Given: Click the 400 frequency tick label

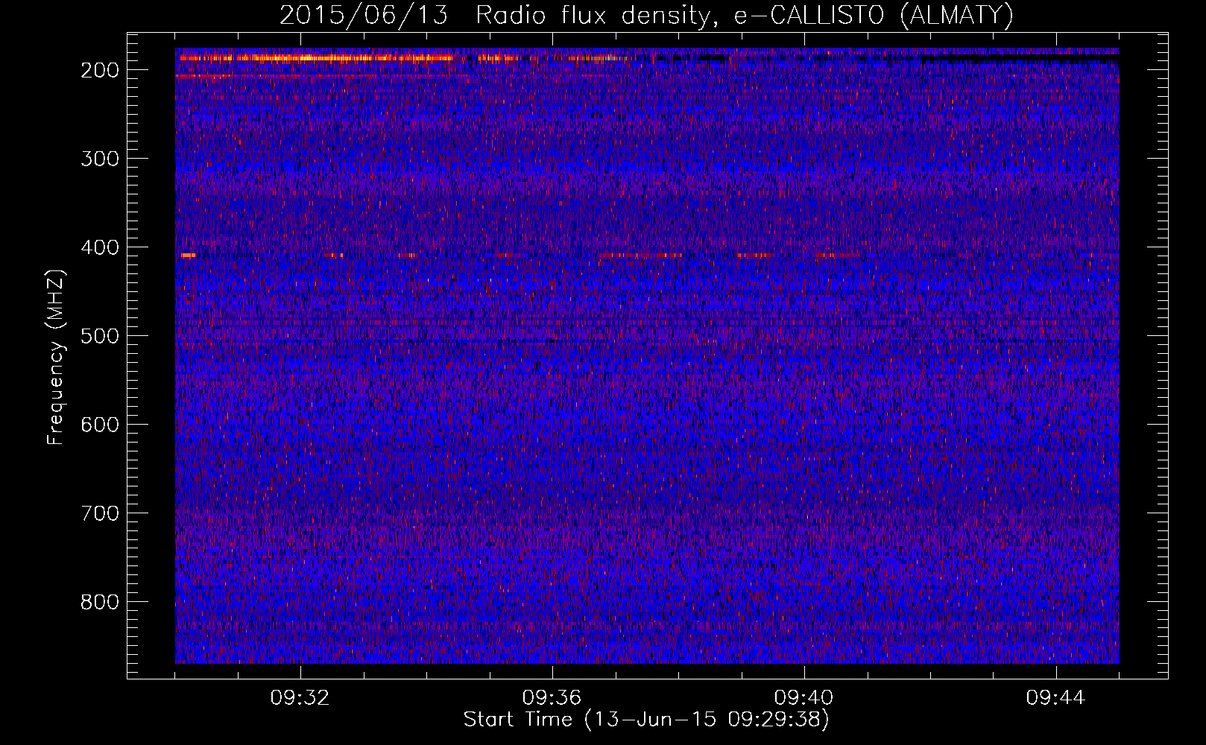Looking at the screenshot, I should pos(99,247).
